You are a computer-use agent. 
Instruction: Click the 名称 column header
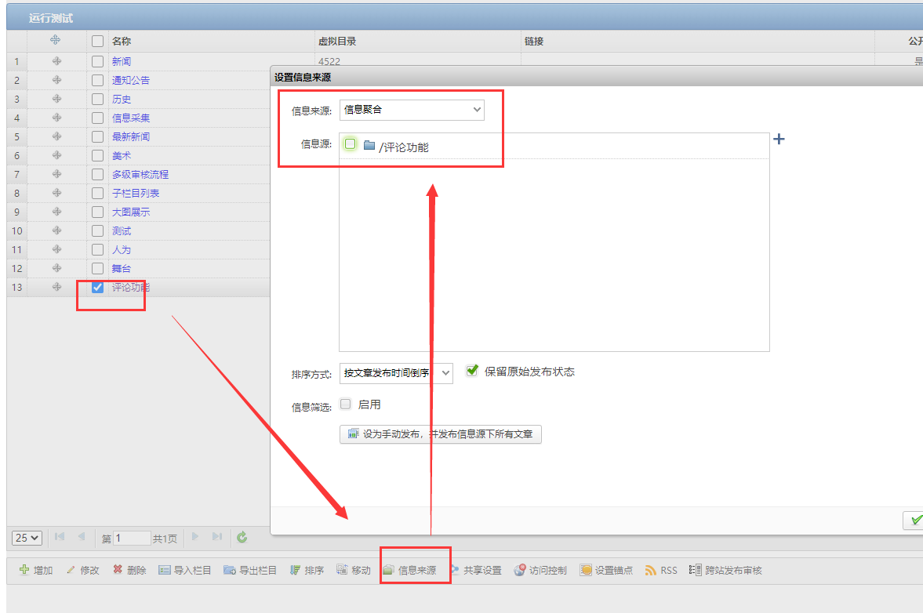(122, 41)
